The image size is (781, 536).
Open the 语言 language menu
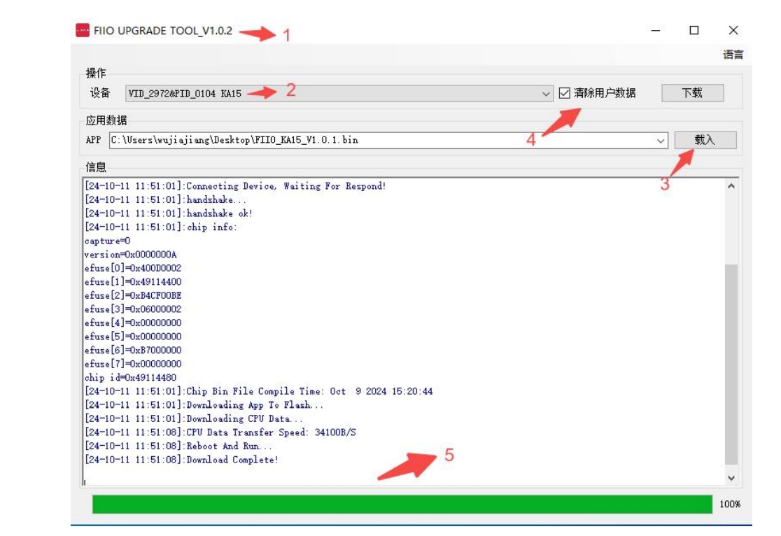pos(733,55)
